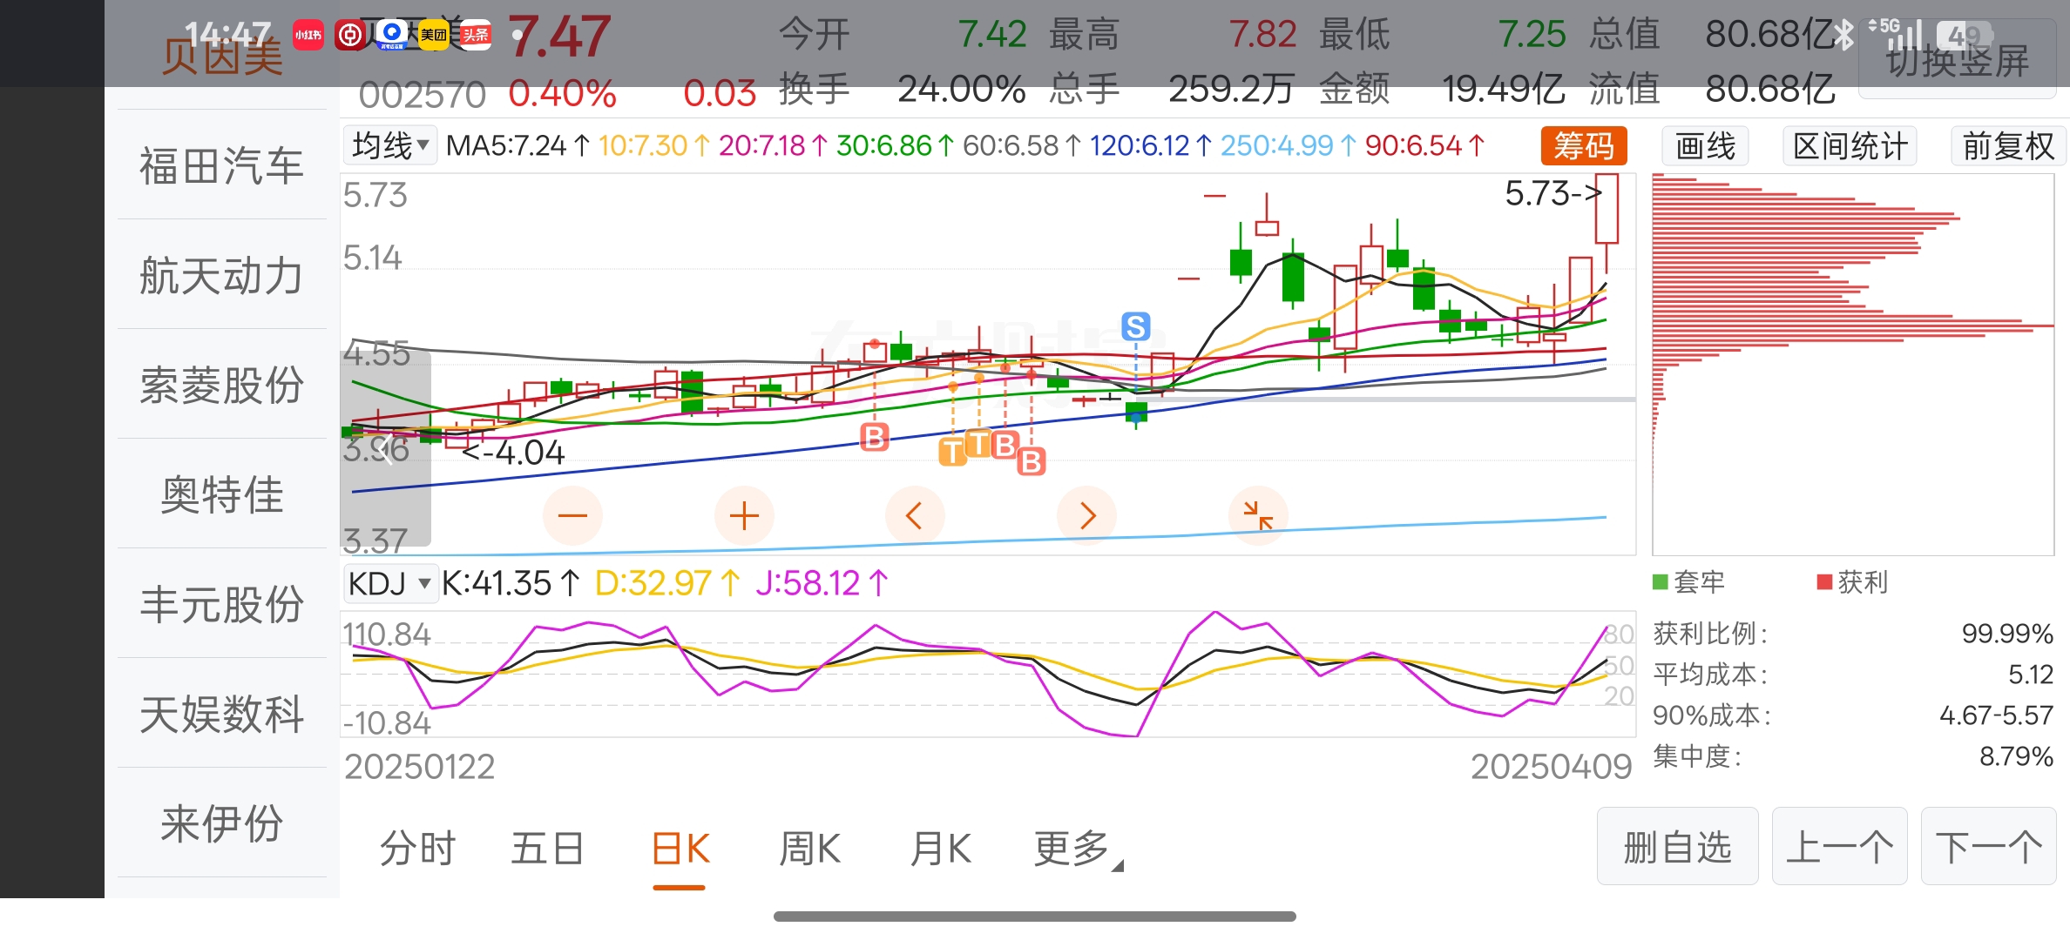Zoom in chart with plus button
Image resolution: width=2070 pixels, height=940 pixels.
pos(744,516)
